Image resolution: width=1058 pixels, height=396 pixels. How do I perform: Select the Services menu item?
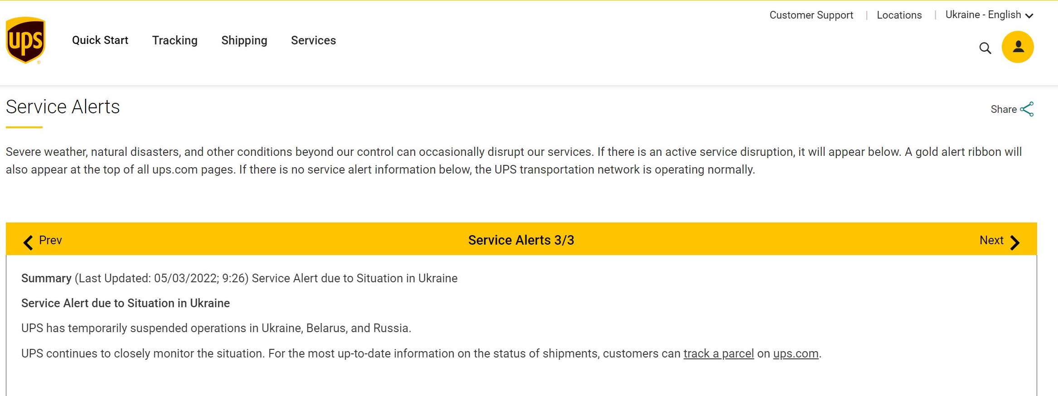[x=313, y=41]
